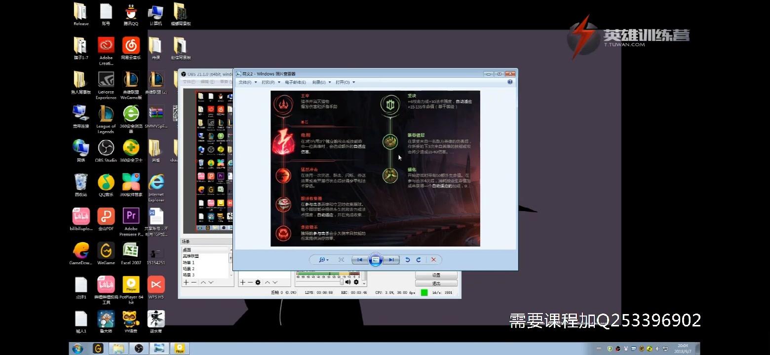
Task: Add a new scene in OBS
Action: coord(186,283)
